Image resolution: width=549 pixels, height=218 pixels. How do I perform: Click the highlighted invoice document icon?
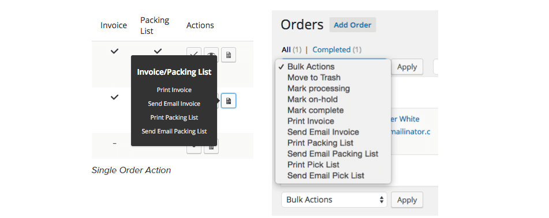pos(229,101)
